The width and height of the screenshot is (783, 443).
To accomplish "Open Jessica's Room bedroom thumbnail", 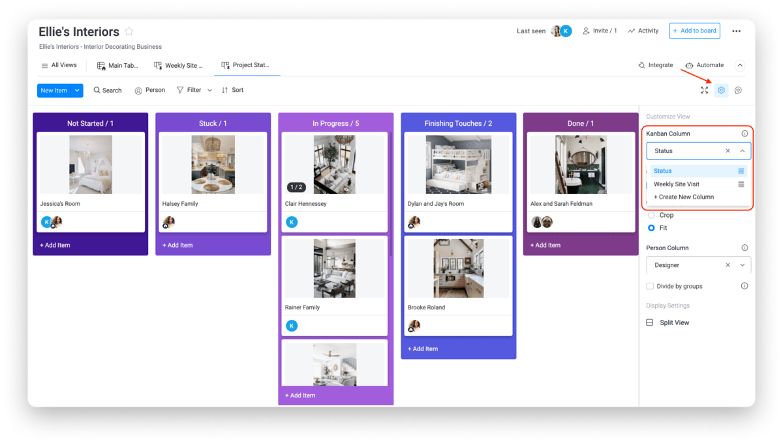I will coord(91,165).
